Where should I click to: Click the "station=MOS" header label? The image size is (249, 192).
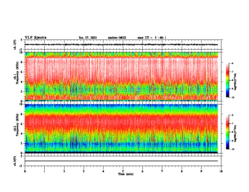(x=117, y=38)
